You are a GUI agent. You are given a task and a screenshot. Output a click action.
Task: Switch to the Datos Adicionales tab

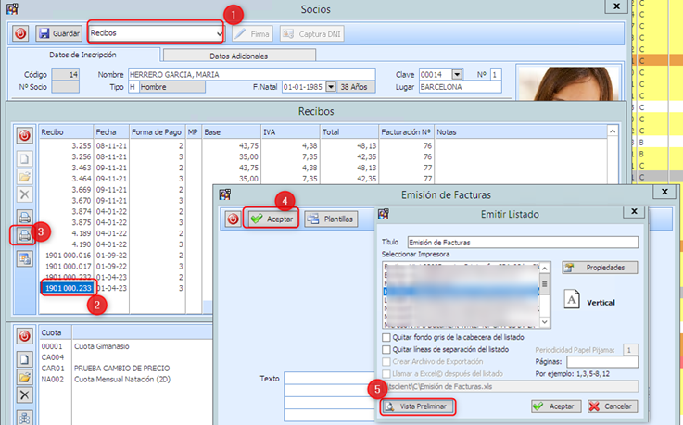coord(238,56)
